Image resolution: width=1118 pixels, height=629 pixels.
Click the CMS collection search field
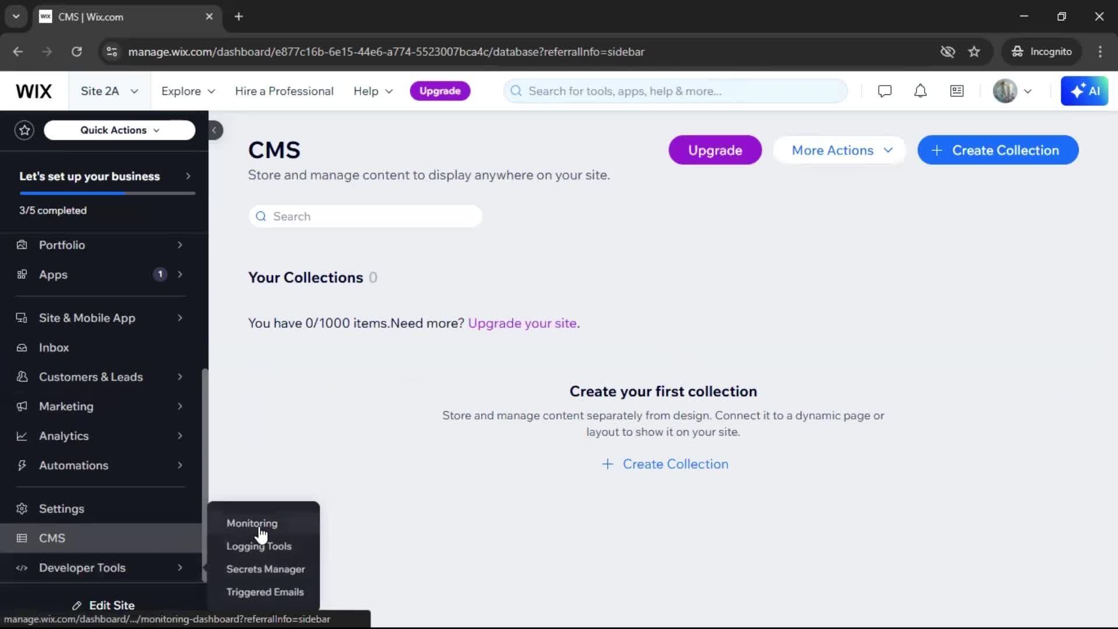[x=365, y=217]
